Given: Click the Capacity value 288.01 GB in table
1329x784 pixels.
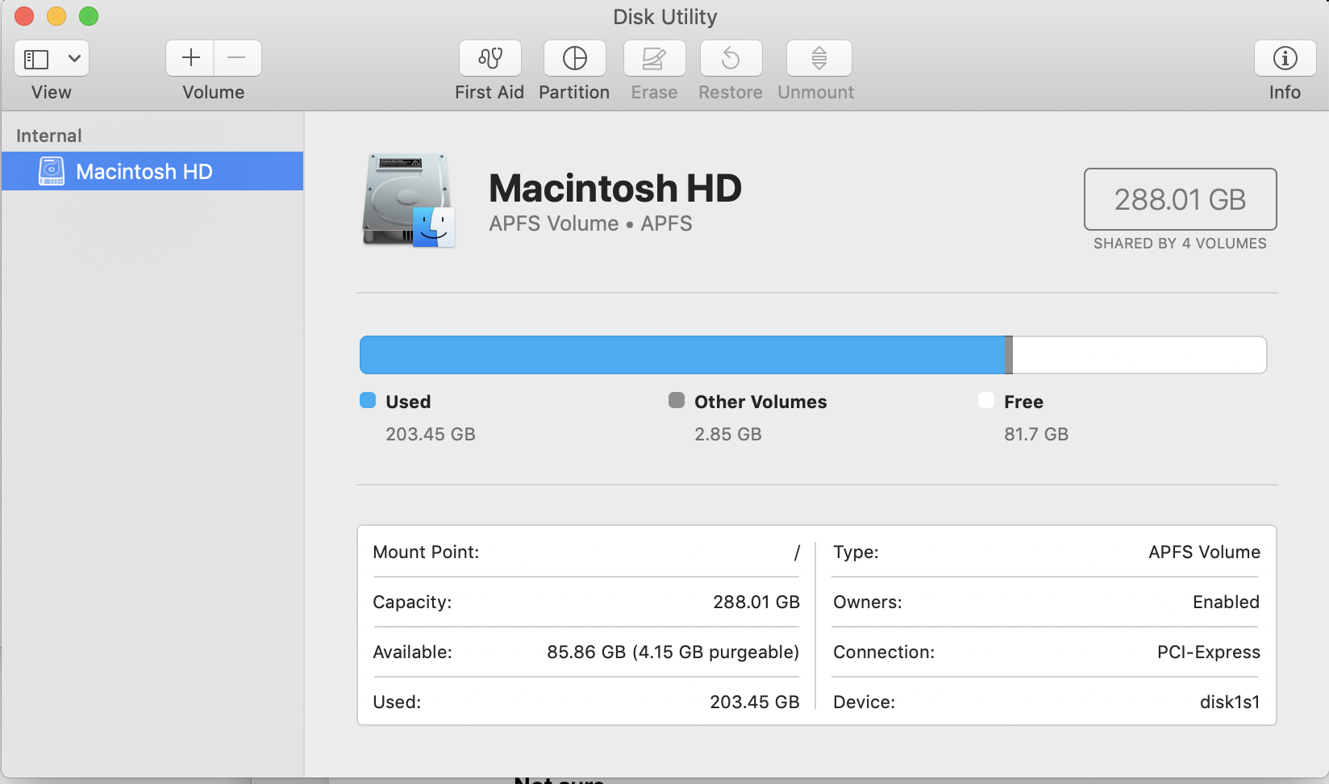Looking at the screenshot, I should click(x=756, y=603).
